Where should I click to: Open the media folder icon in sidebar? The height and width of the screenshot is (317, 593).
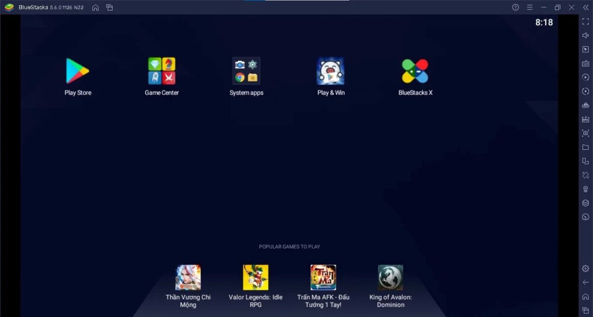tap(586, 147)
